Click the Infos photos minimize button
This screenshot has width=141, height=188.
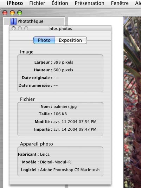[20, 28]
